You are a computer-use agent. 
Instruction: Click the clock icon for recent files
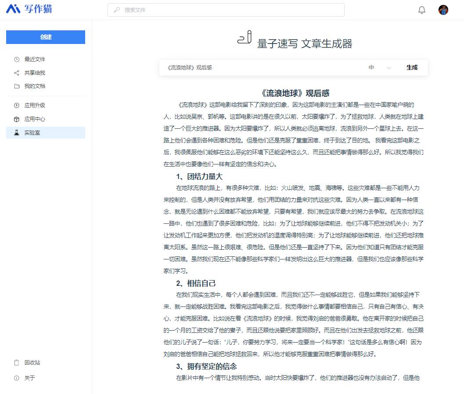point(17,59)
